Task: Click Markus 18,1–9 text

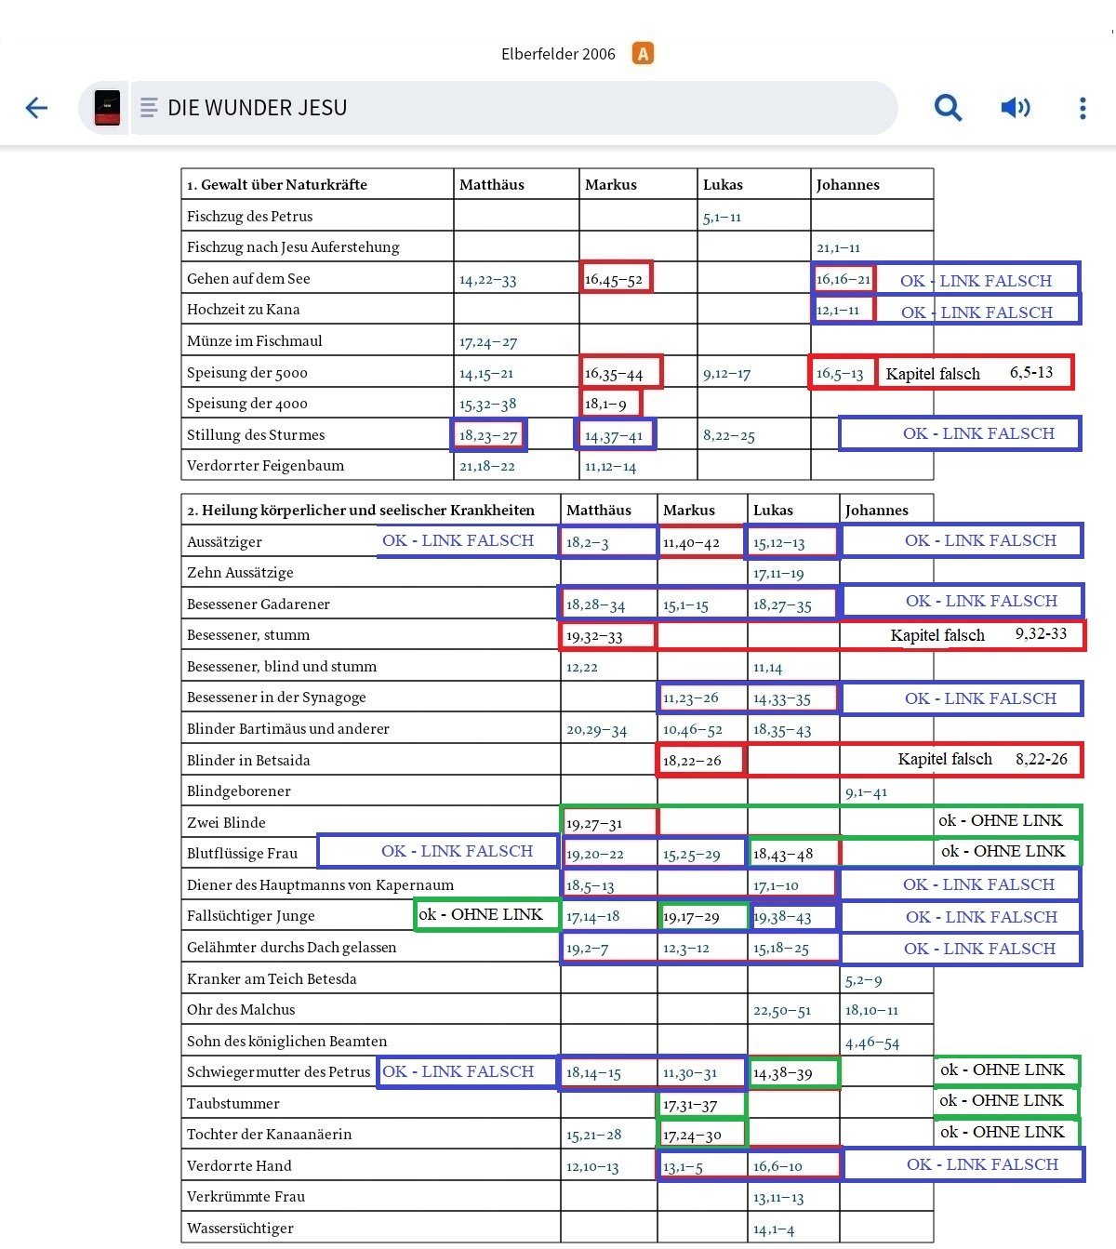Action: click(x=605, y=405)
